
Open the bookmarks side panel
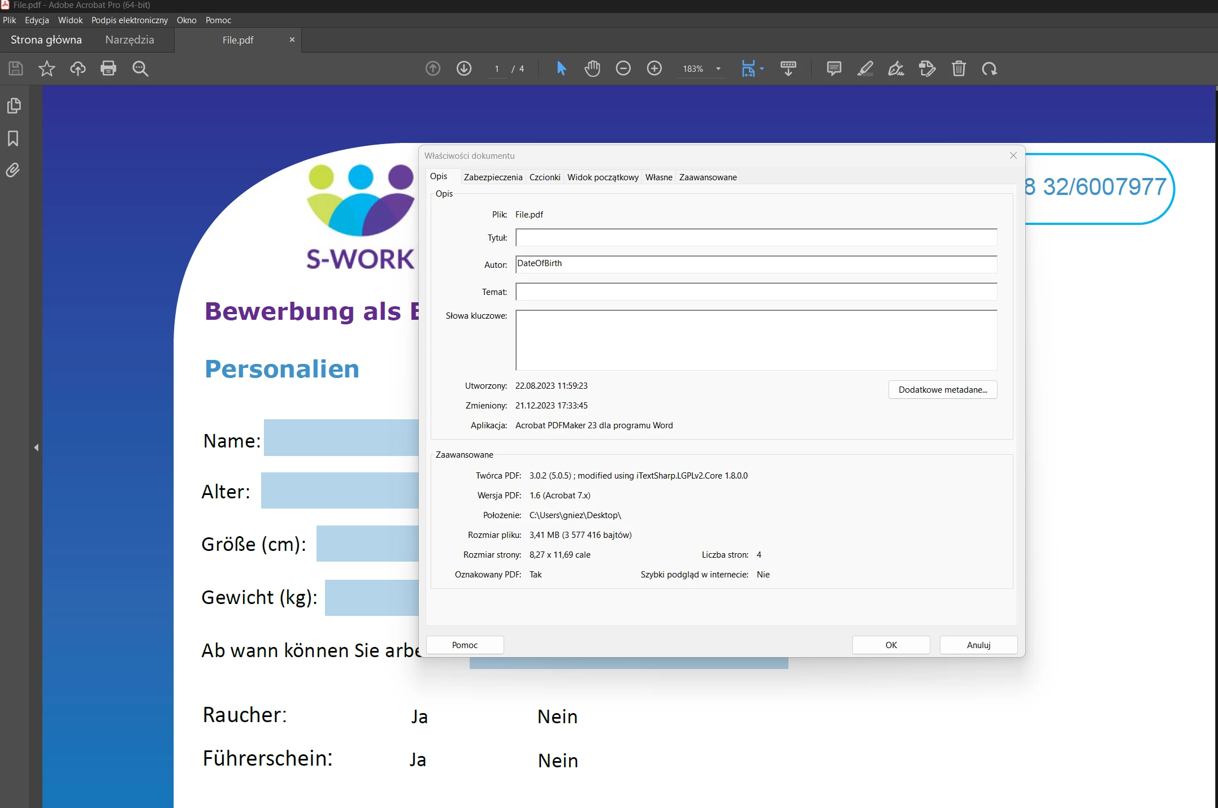click(14, 138)
